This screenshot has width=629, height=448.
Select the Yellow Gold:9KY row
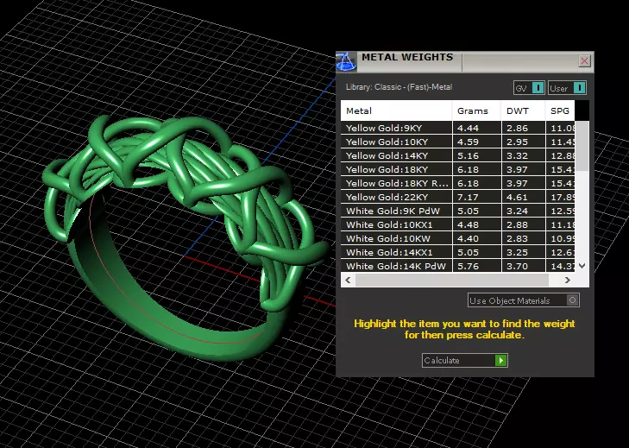coord(457,128)
